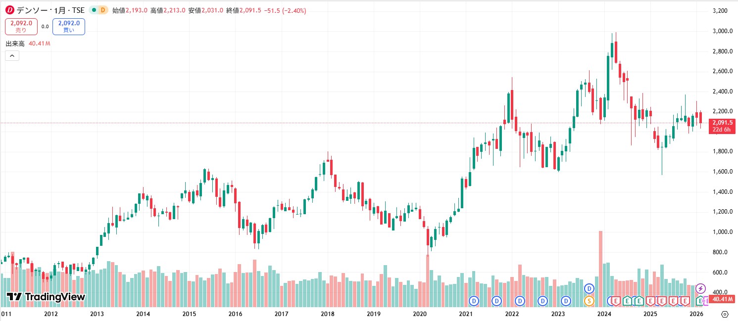Click a blue dividend marker above 2021
The width and height of the screenshot is (738, 321).
(474, 301)
